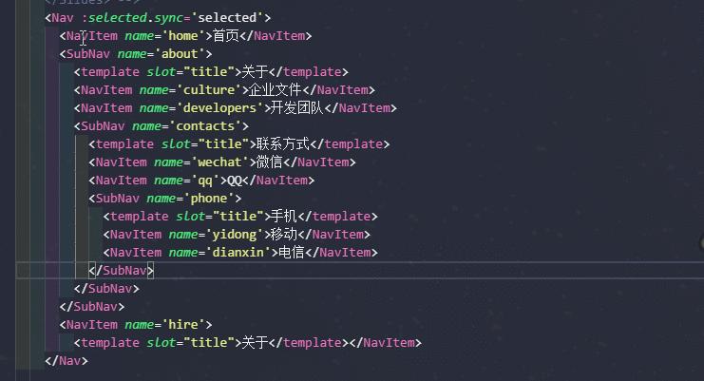Click the 'yidong' name value
This screenshot has height=381, width=704.
[234, 235]
